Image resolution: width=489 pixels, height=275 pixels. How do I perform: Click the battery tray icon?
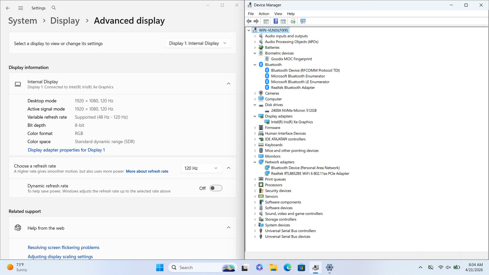[457, 267]
